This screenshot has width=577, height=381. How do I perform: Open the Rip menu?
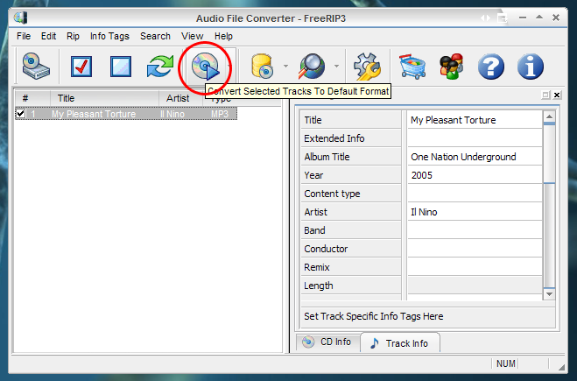click(x=73, y=36)
